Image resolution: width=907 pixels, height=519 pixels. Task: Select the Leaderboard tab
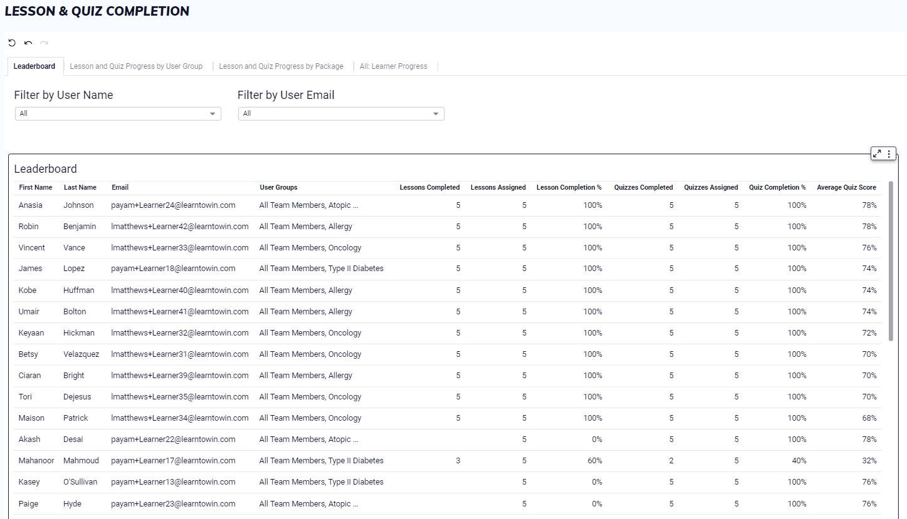point(34,66)
